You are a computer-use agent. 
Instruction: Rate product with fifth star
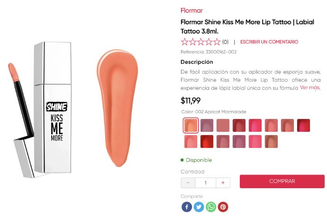point(217,42)
